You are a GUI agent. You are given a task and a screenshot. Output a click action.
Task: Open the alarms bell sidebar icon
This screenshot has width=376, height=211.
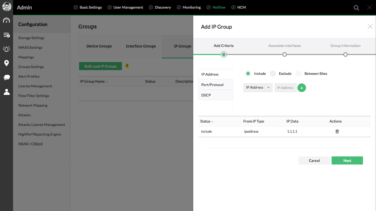click(7, 49)
